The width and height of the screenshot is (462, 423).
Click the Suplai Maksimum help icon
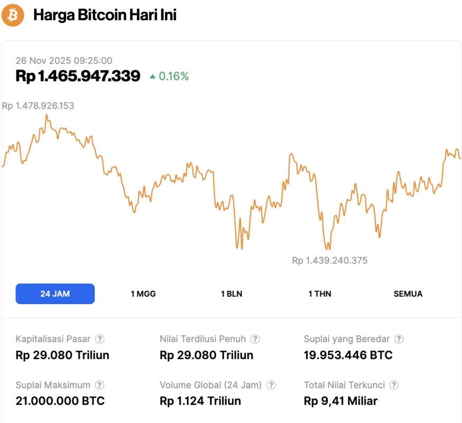coord(99,385)
